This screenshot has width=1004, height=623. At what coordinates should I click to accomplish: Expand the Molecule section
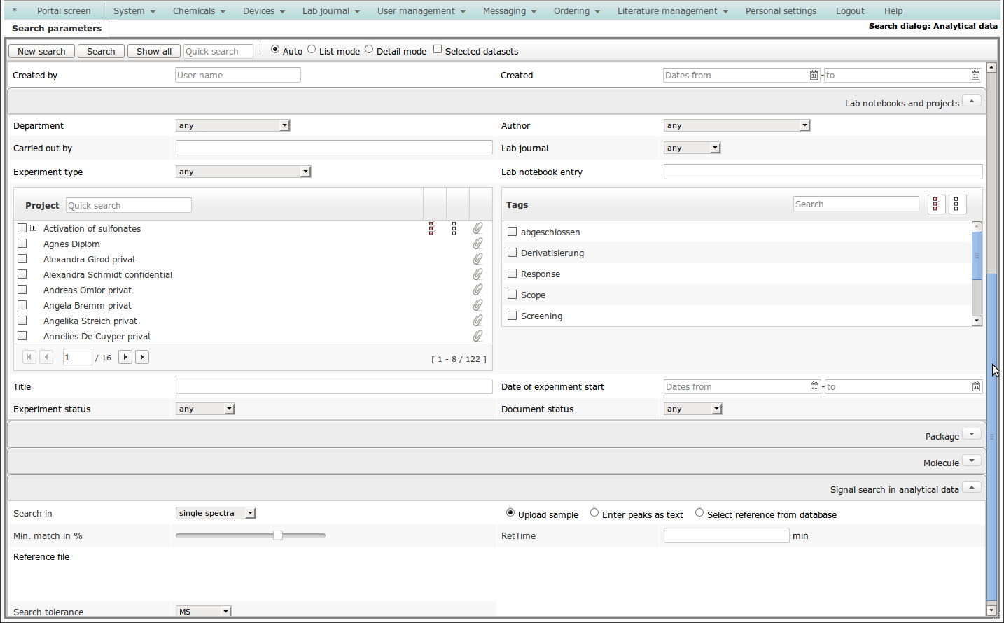tap(971, 461)
